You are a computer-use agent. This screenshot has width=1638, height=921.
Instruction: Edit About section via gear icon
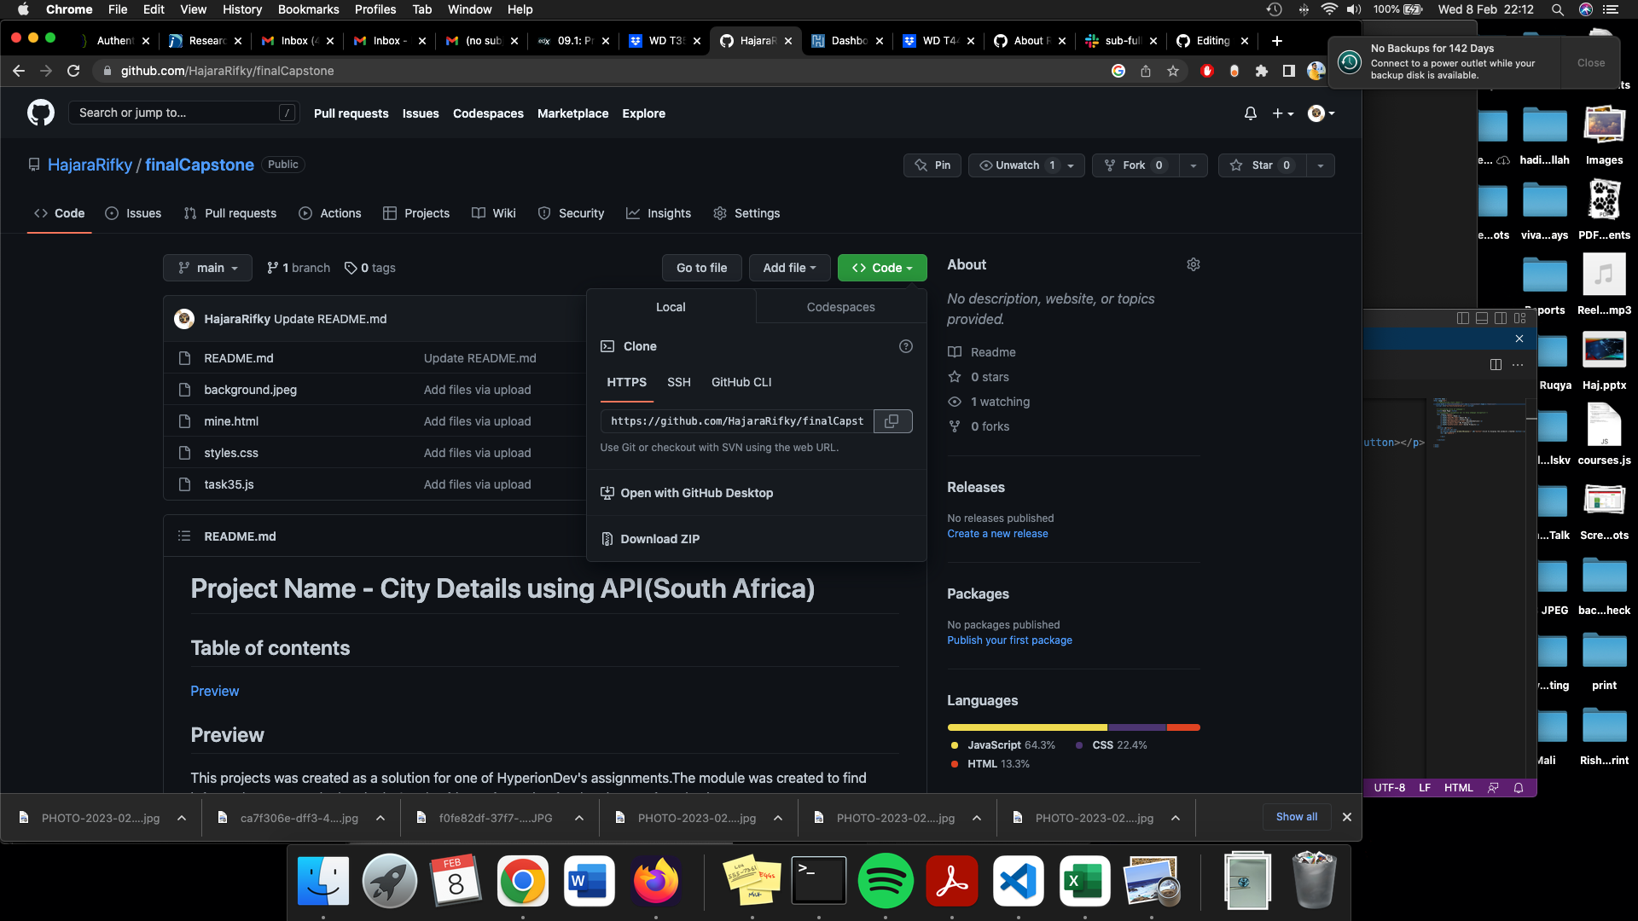1194,264
